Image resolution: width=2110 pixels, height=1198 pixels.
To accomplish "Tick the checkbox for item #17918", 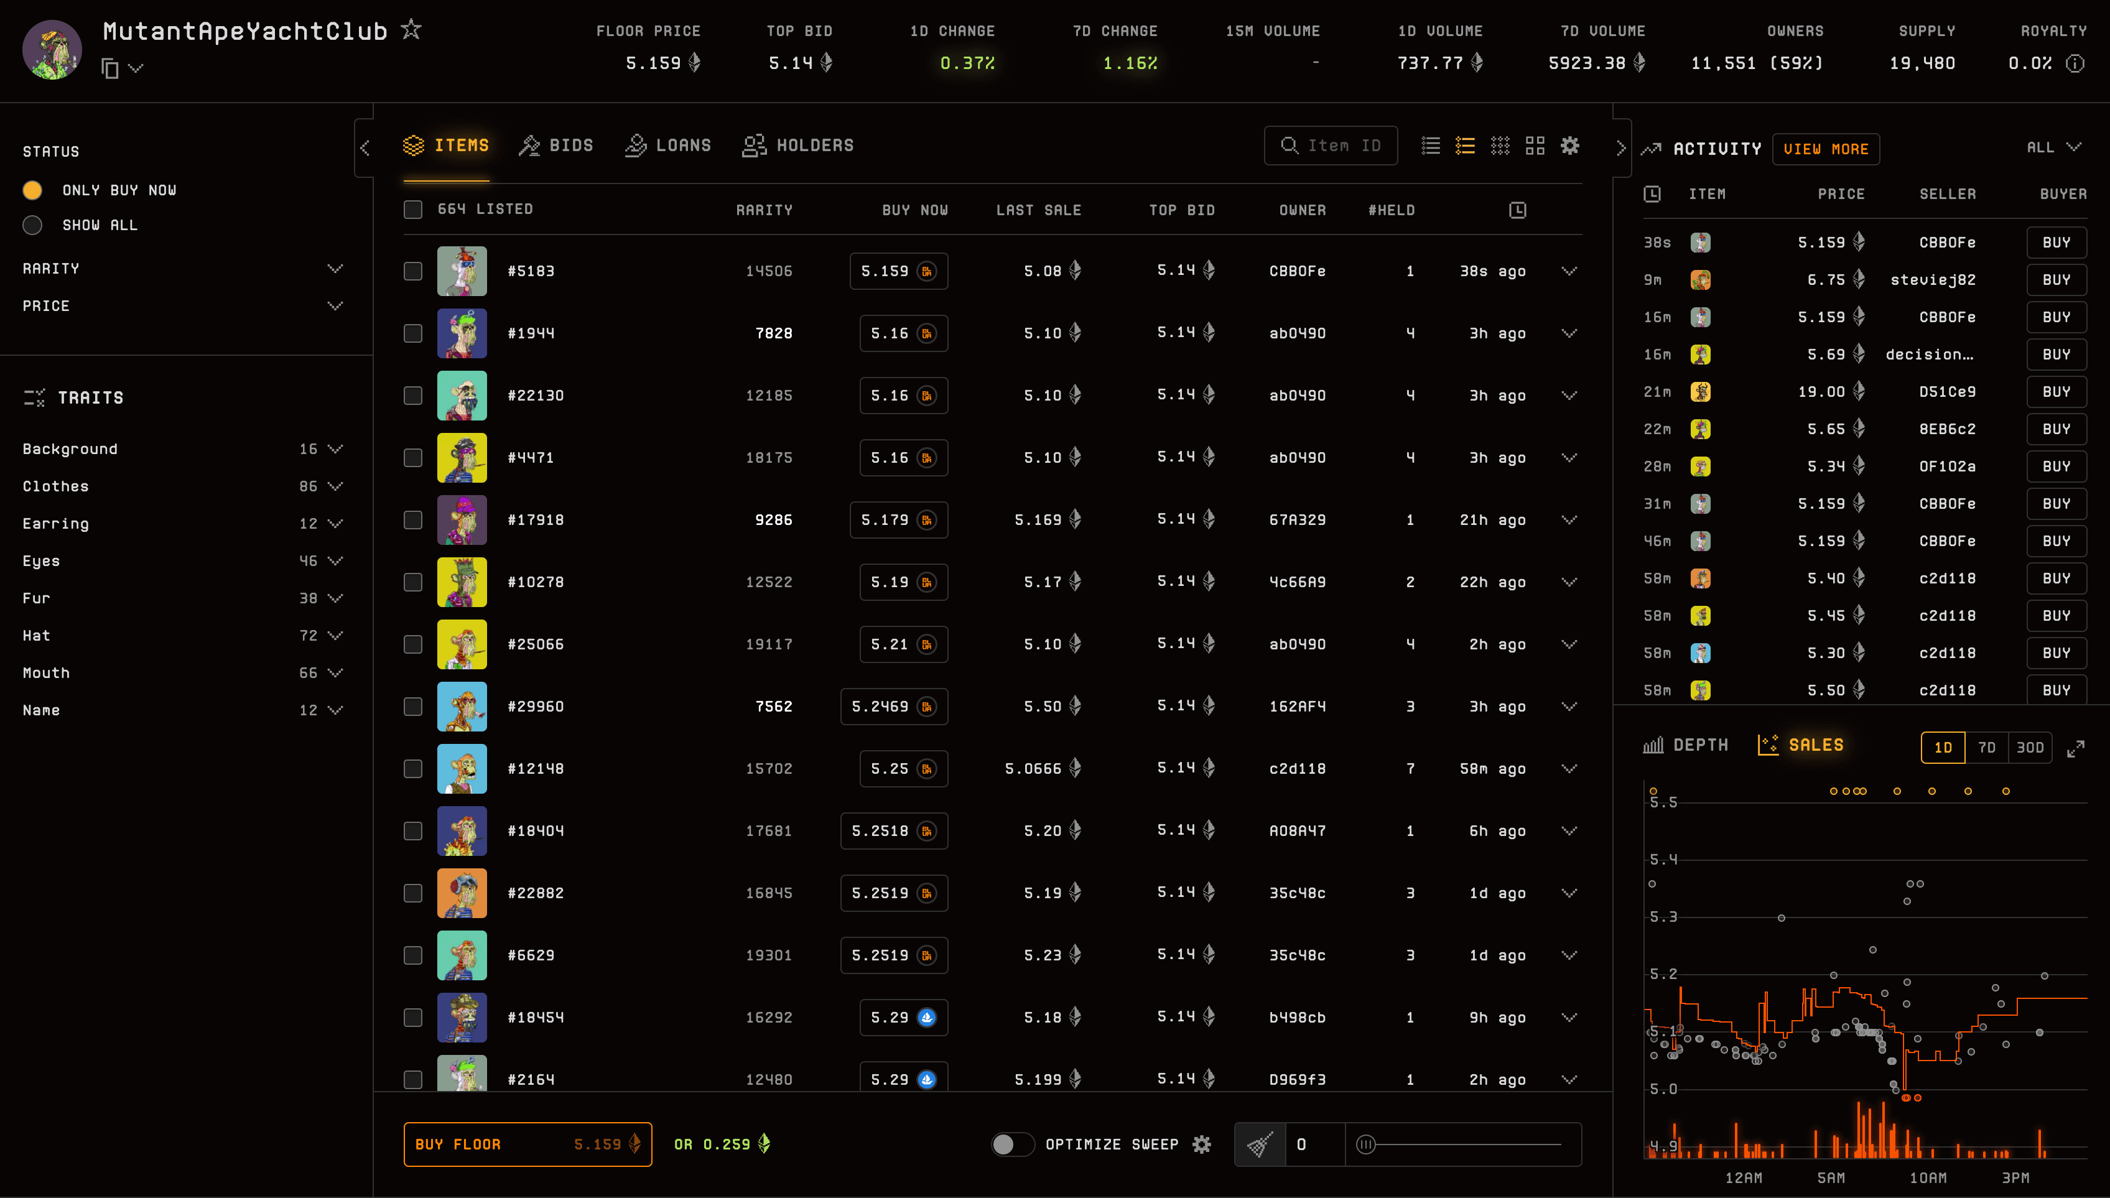I will pos(413,520).
